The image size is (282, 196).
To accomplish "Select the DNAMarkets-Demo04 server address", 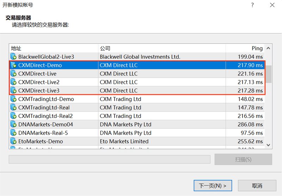I will coord(46,124).
